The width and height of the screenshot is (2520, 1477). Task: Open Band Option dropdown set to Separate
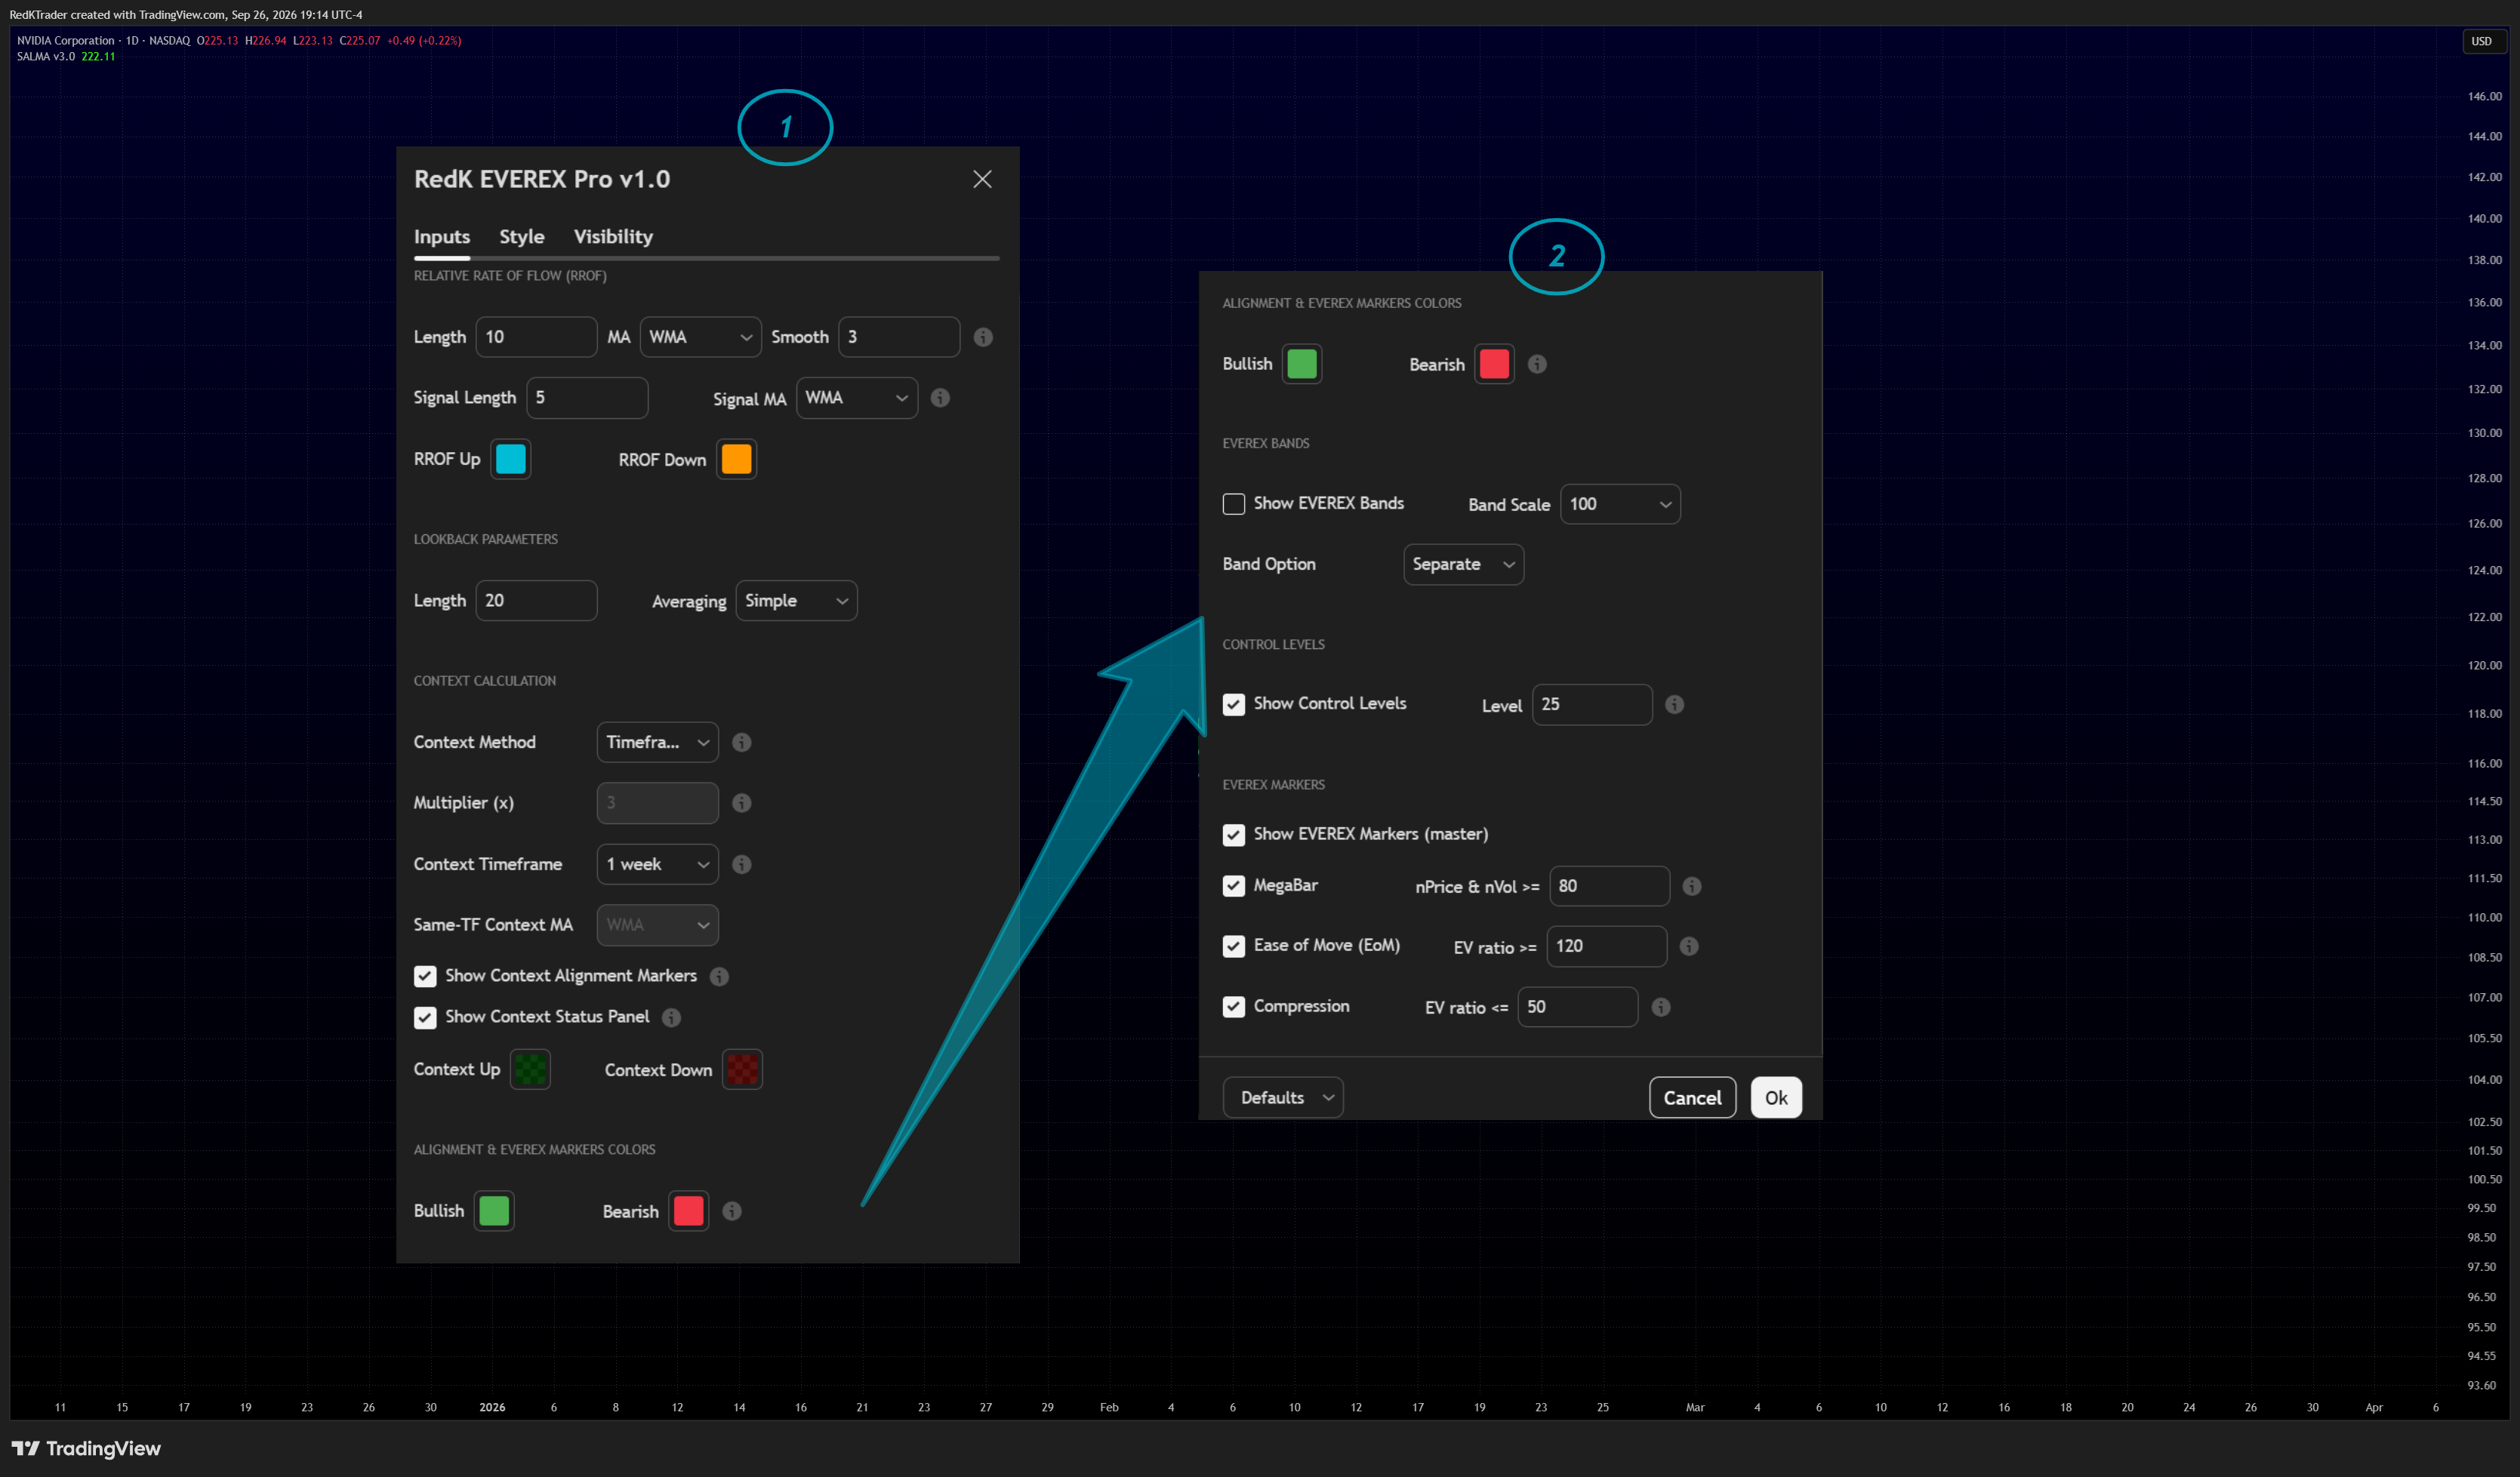click(1463, 564)
